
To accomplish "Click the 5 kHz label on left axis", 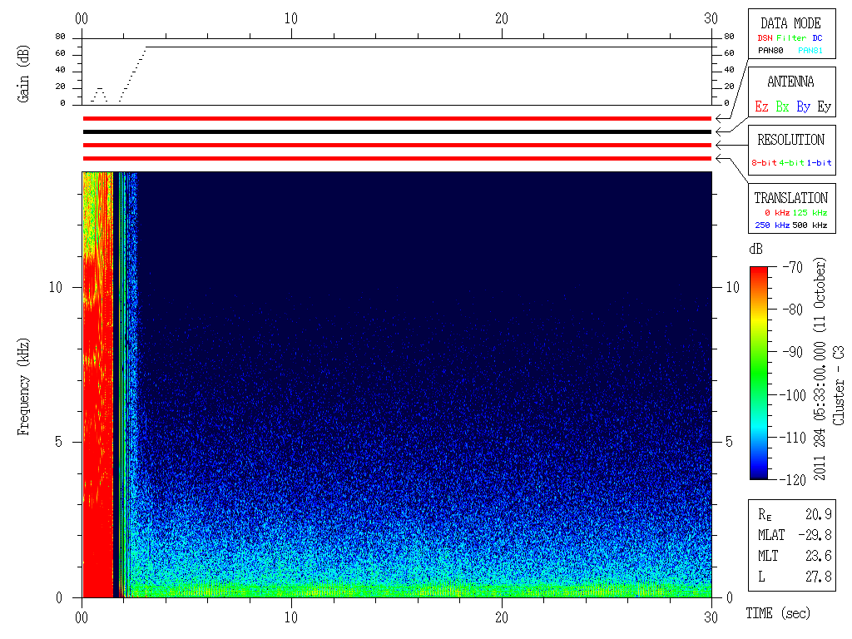I will [59, 442].
